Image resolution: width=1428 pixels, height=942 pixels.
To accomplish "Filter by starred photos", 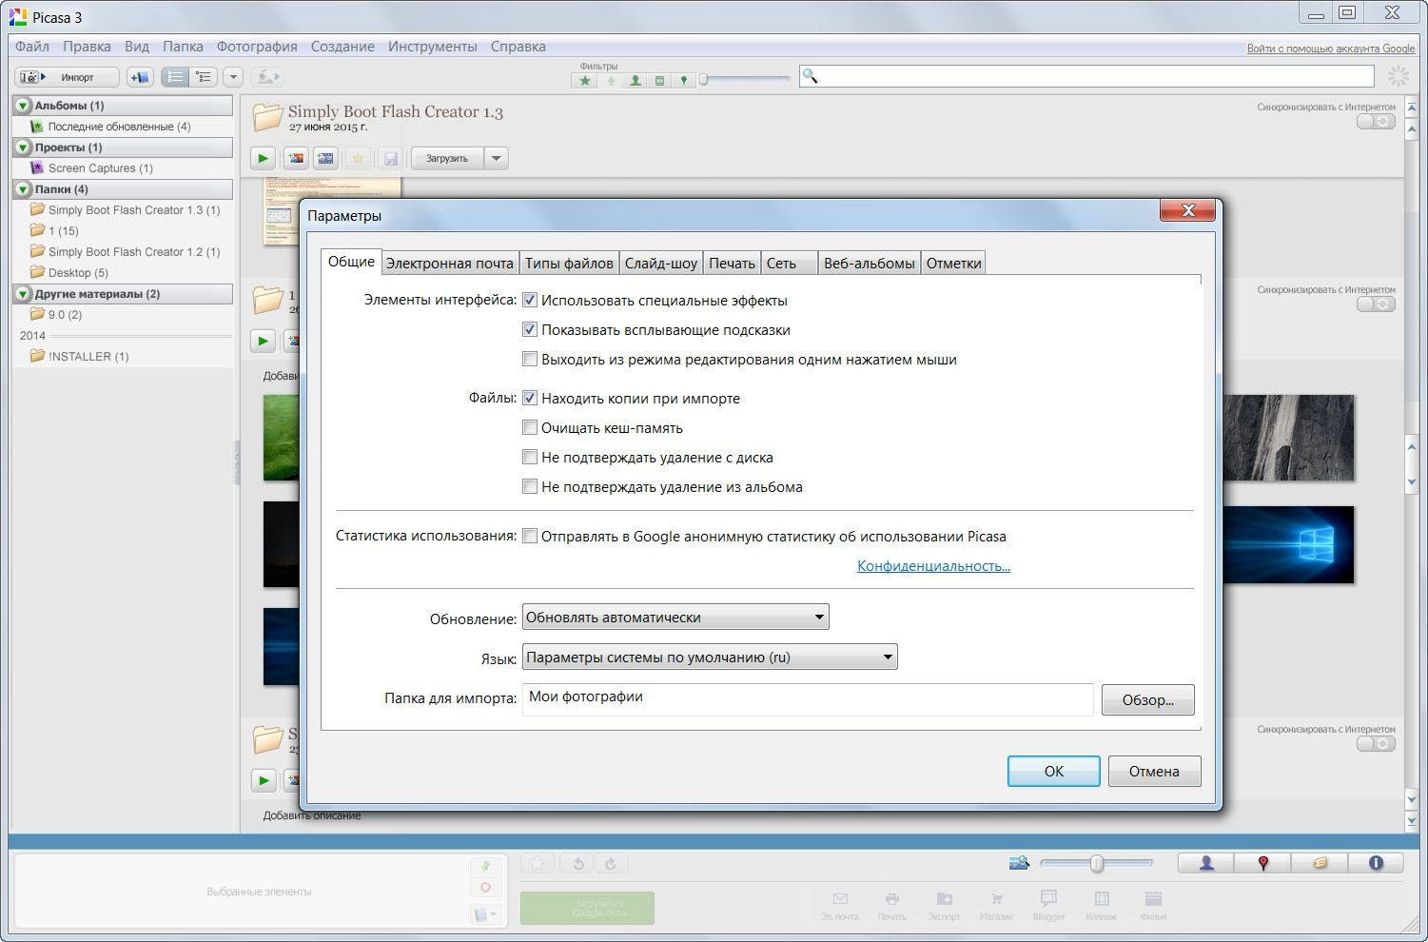I will click(x=585, y=81).
